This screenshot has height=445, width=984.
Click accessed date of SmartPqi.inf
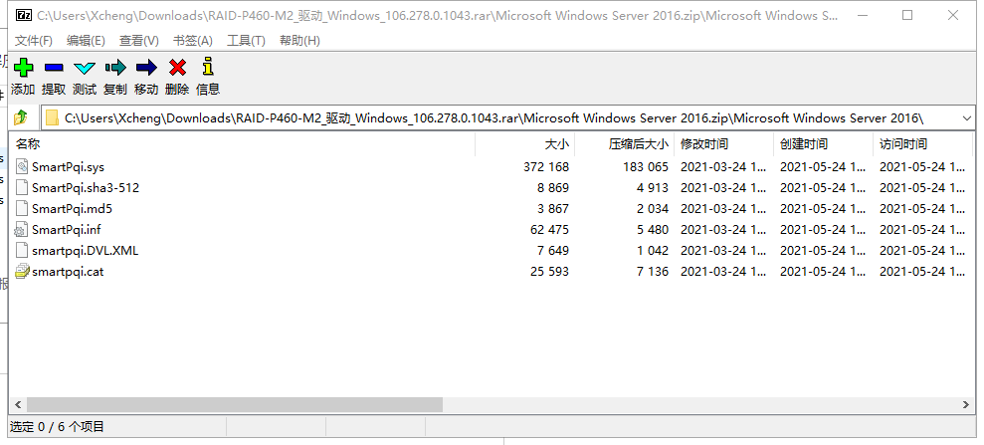pyautogui.click(x=922, y=230)
